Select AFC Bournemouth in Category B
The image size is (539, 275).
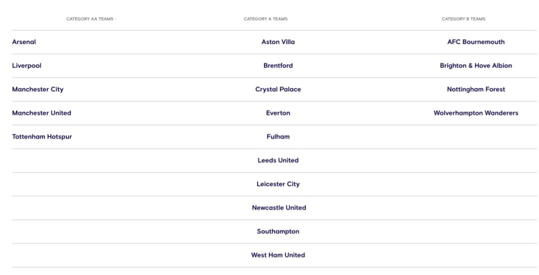pos(476,42)
